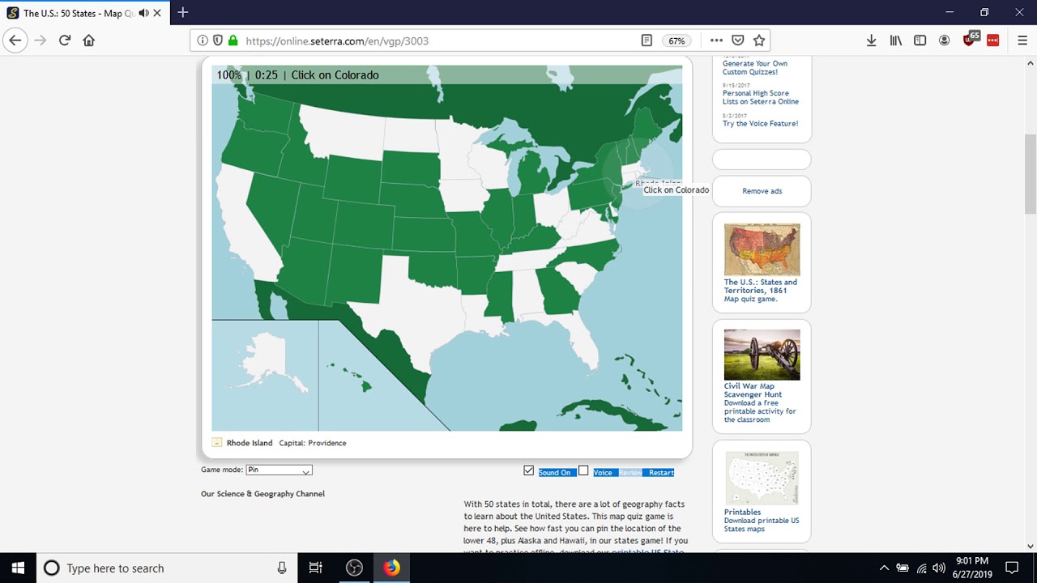1037x583 pixels.
Task: Open the page actions three-dot menu
Action: tap(716, 40)
